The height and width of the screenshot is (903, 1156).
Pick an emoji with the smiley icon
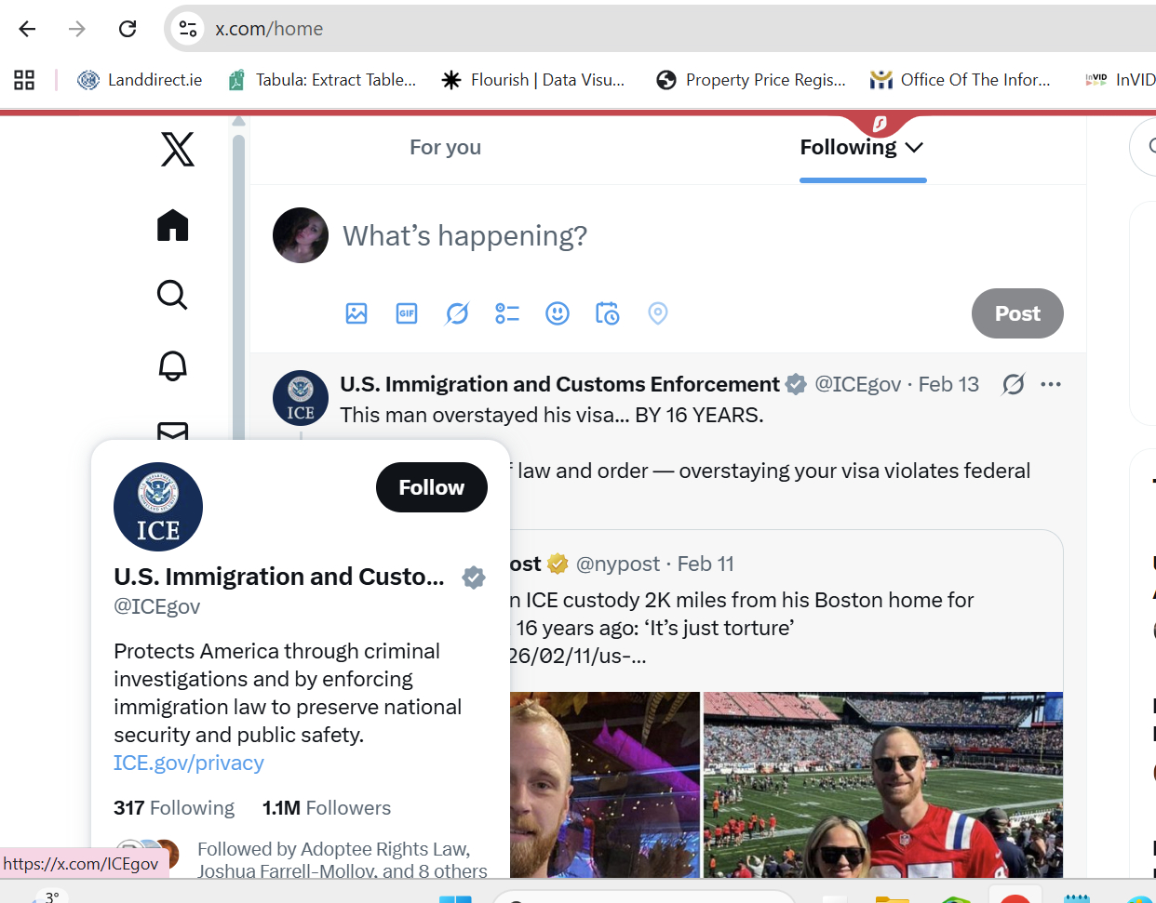(558, 313)
